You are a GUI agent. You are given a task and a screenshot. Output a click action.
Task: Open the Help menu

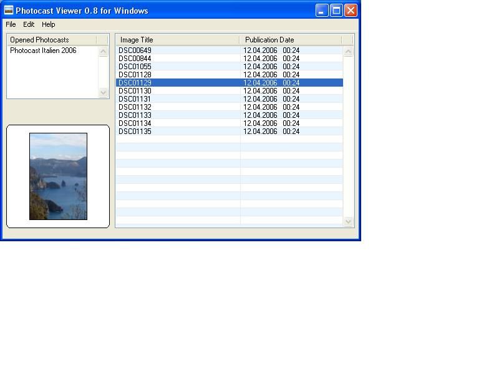tap(49, 24)
